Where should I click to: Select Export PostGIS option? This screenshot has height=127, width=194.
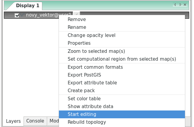tap(122, 75)
